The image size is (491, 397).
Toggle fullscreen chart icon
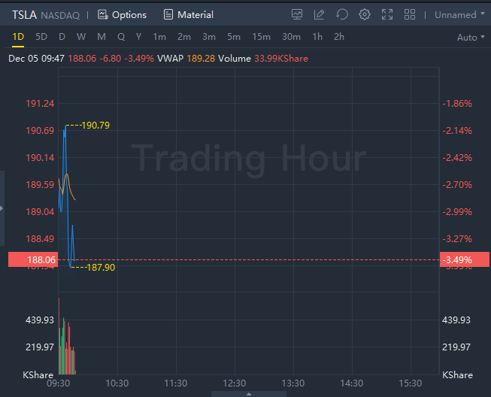click(x=387, y=14)
